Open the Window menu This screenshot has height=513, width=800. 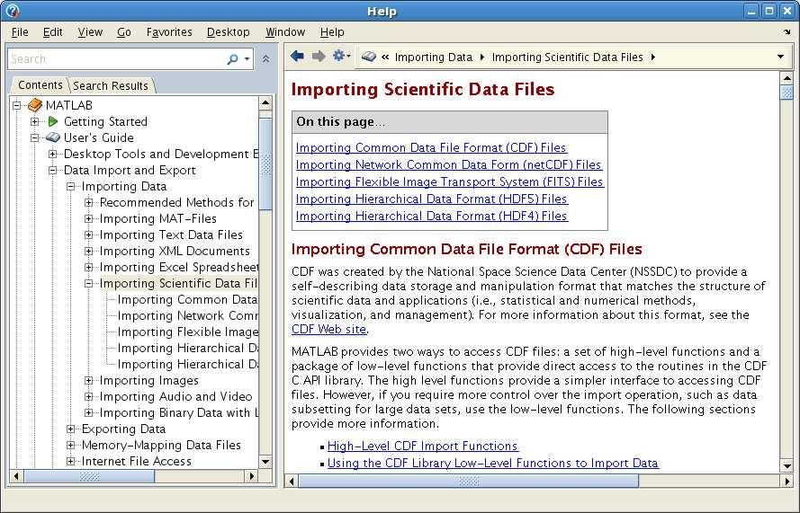click(285, 32)
